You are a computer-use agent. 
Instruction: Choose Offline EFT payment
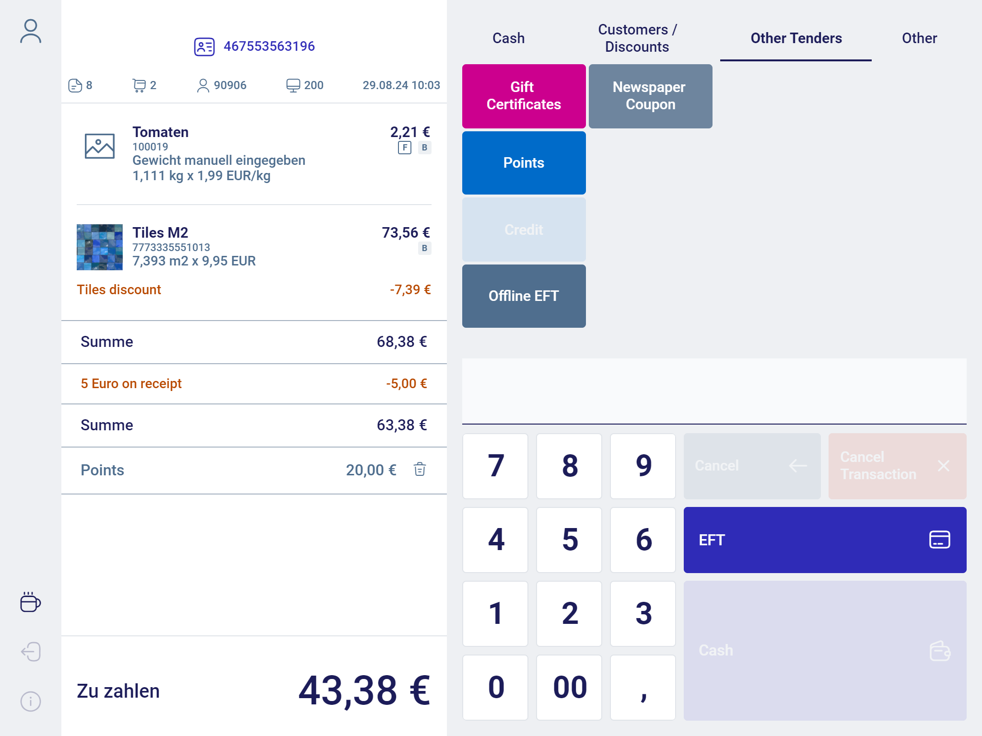tap(524, 296)
